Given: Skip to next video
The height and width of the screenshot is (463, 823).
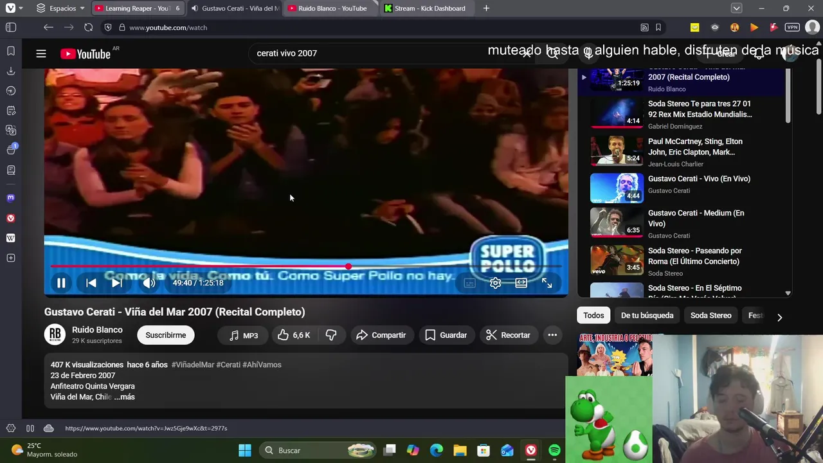Looking at the screenshot, I should [116, 283].
